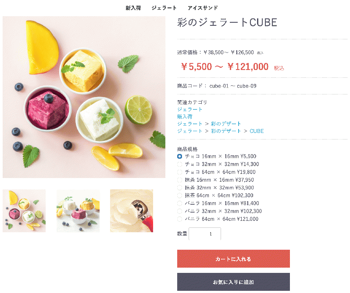The image size is (350, 293).
Task: View the first thumbnail with pink background
Action: (24, 211)
